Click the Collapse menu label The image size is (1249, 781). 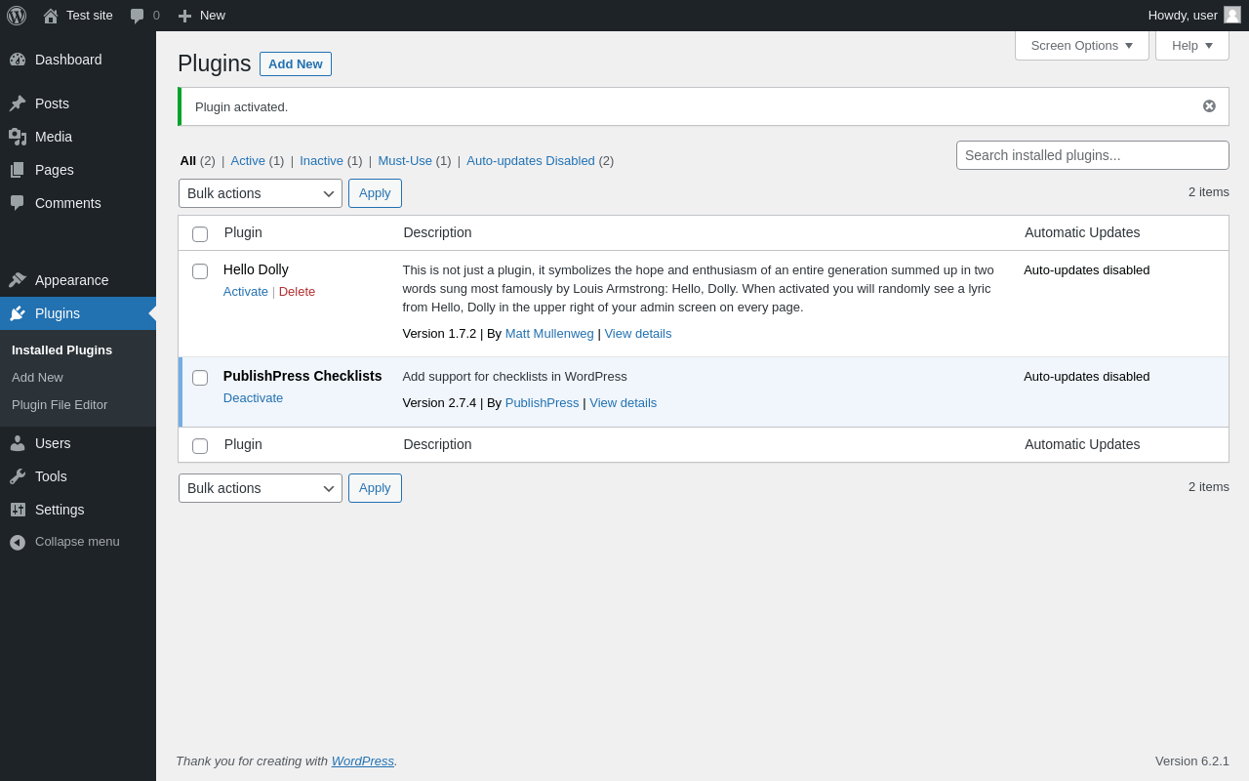point(77,542)
